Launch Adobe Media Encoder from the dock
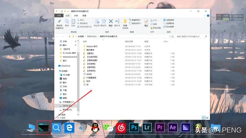Screen dimensions: 246x138 click(x=186, y=128)
